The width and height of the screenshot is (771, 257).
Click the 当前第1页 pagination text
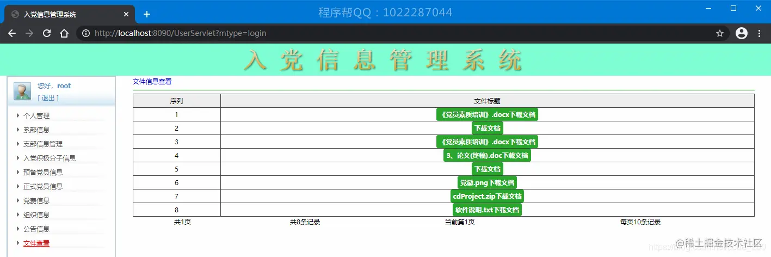click(460, 222)
